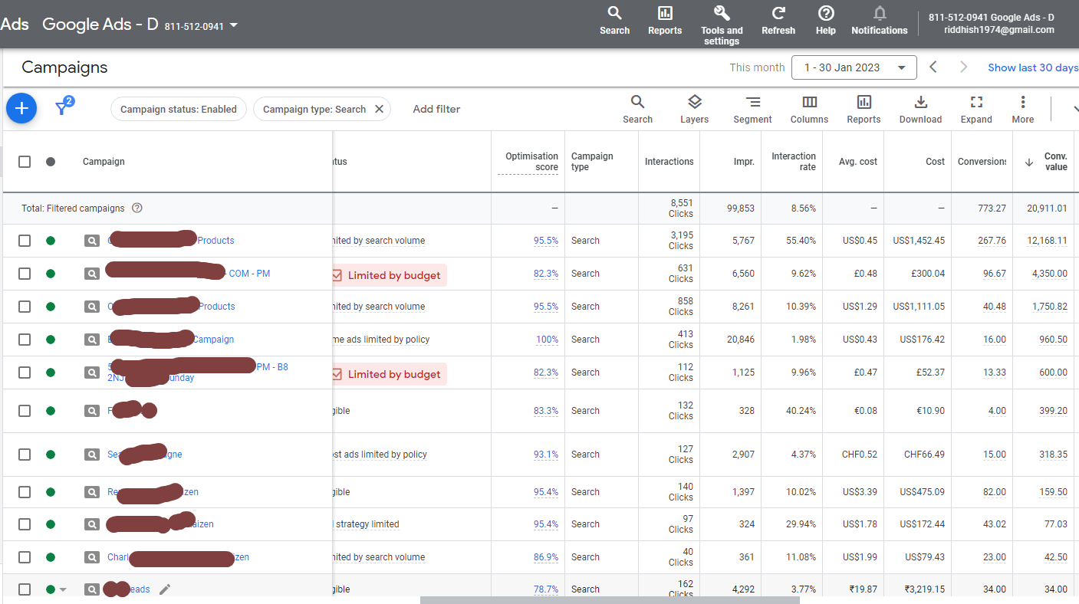
Task: Check the box on the 100% optimisation score row
Action: tap(25, 340)
